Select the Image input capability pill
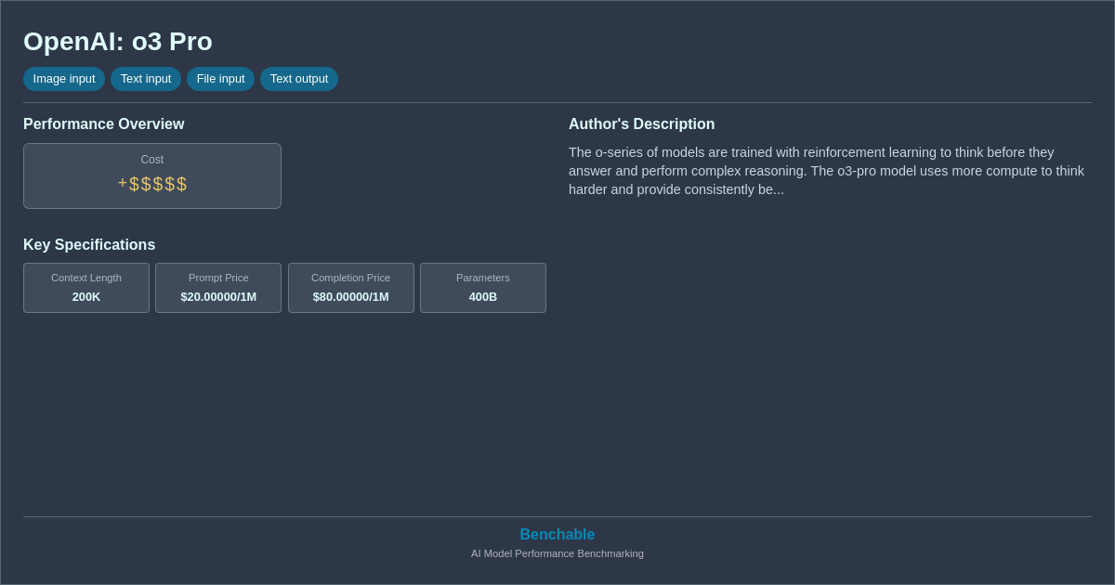Image resolution: width=1115 pixels, height=585 pixels. click(63, 79)
